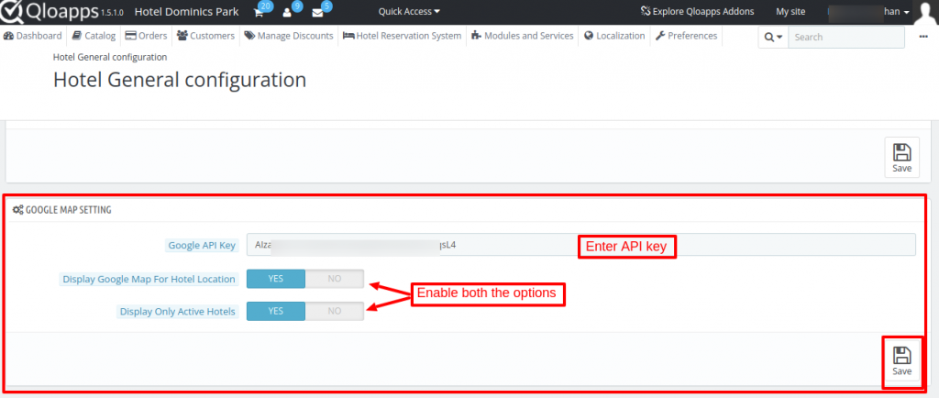Image resolution: width=939 pixels, height=398 pixels.
Task: Click Display Google Map For Hotel Location label
Action: (149, 279)
